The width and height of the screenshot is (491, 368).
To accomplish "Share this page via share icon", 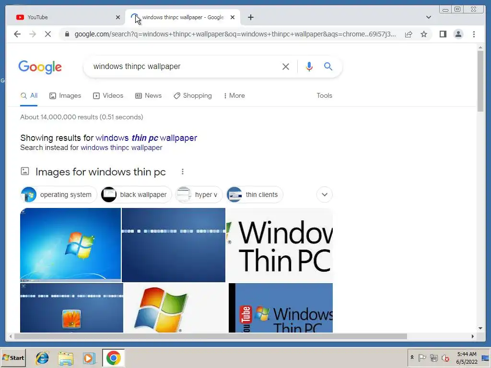I will click(x=409, y=34).
